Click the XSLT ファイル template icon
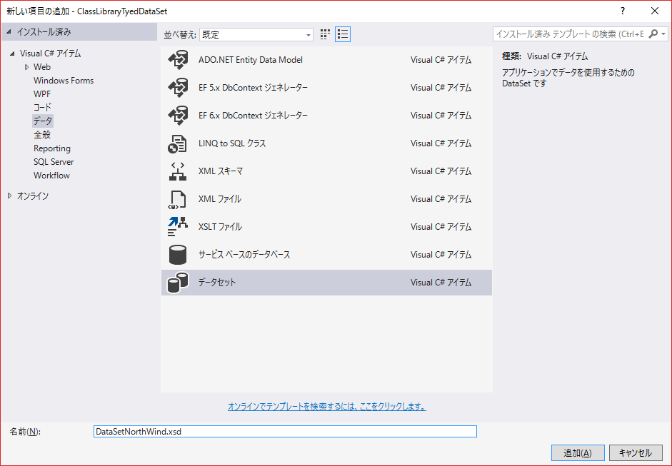This screenshot has height=466, width=672. (x=177, y=227)
